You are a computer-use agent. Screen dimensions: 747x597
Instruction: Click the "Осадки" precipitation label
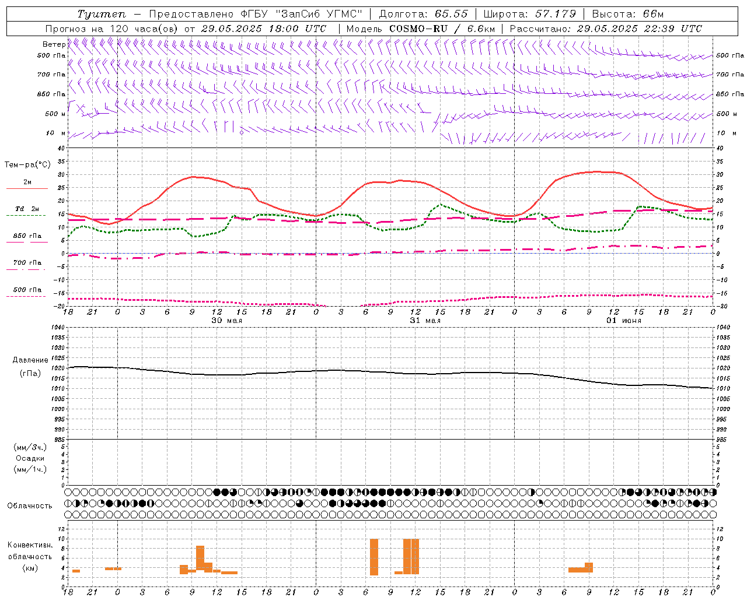click(30, 458)
